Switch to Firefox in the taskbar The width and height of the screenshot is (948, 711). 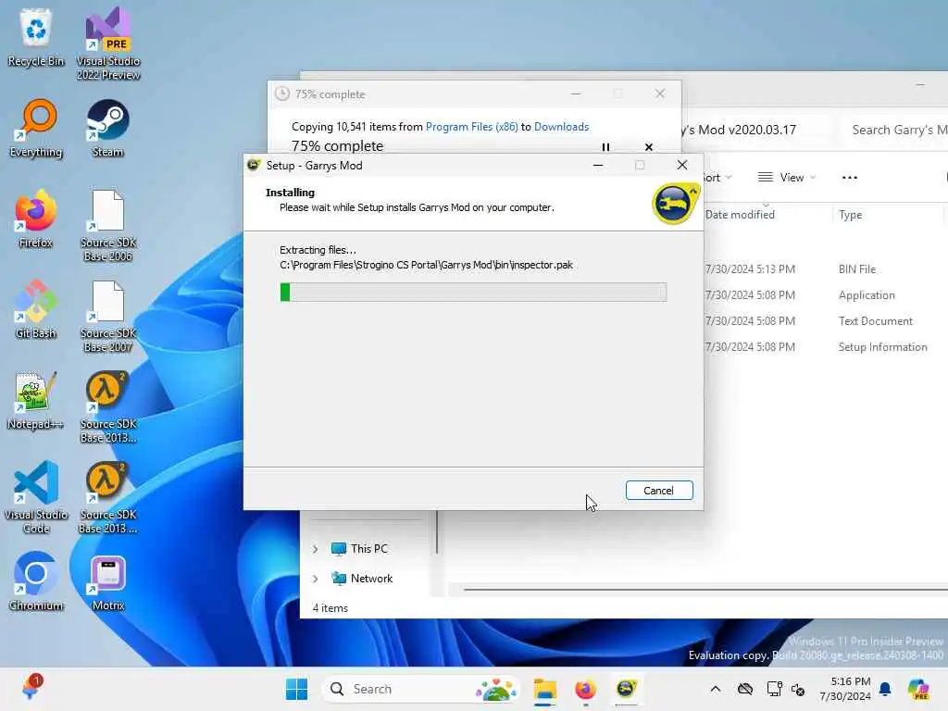click(x=585, y=689)
